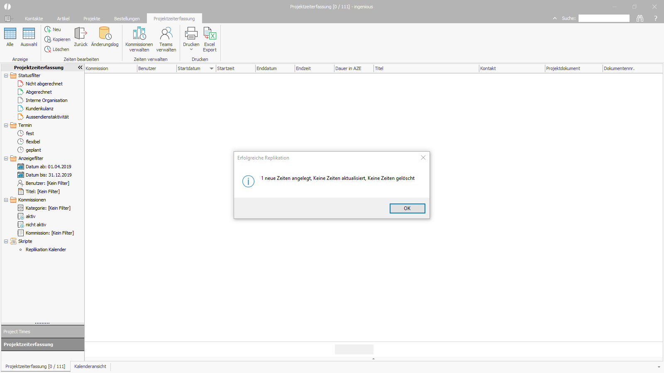
Task: Switch to the Kalenderansicht bottom tab
Action: (x=90, y=366)
